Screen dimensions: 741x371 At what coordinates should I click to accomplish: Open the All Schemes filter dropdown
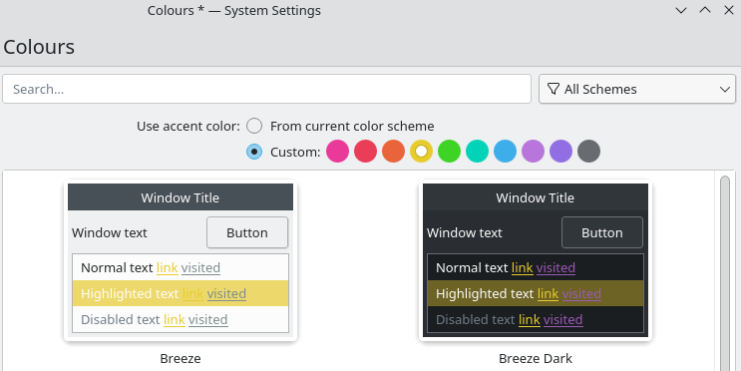[637, 89]
